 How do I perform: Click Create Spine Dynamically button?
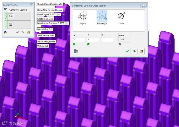[50, 4]
